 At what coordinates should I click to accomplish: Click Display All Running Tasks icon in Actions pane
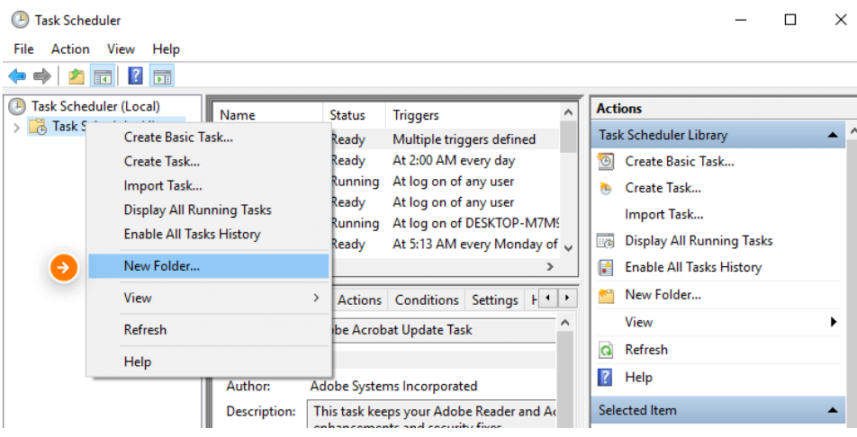click(x=606, y=241)
